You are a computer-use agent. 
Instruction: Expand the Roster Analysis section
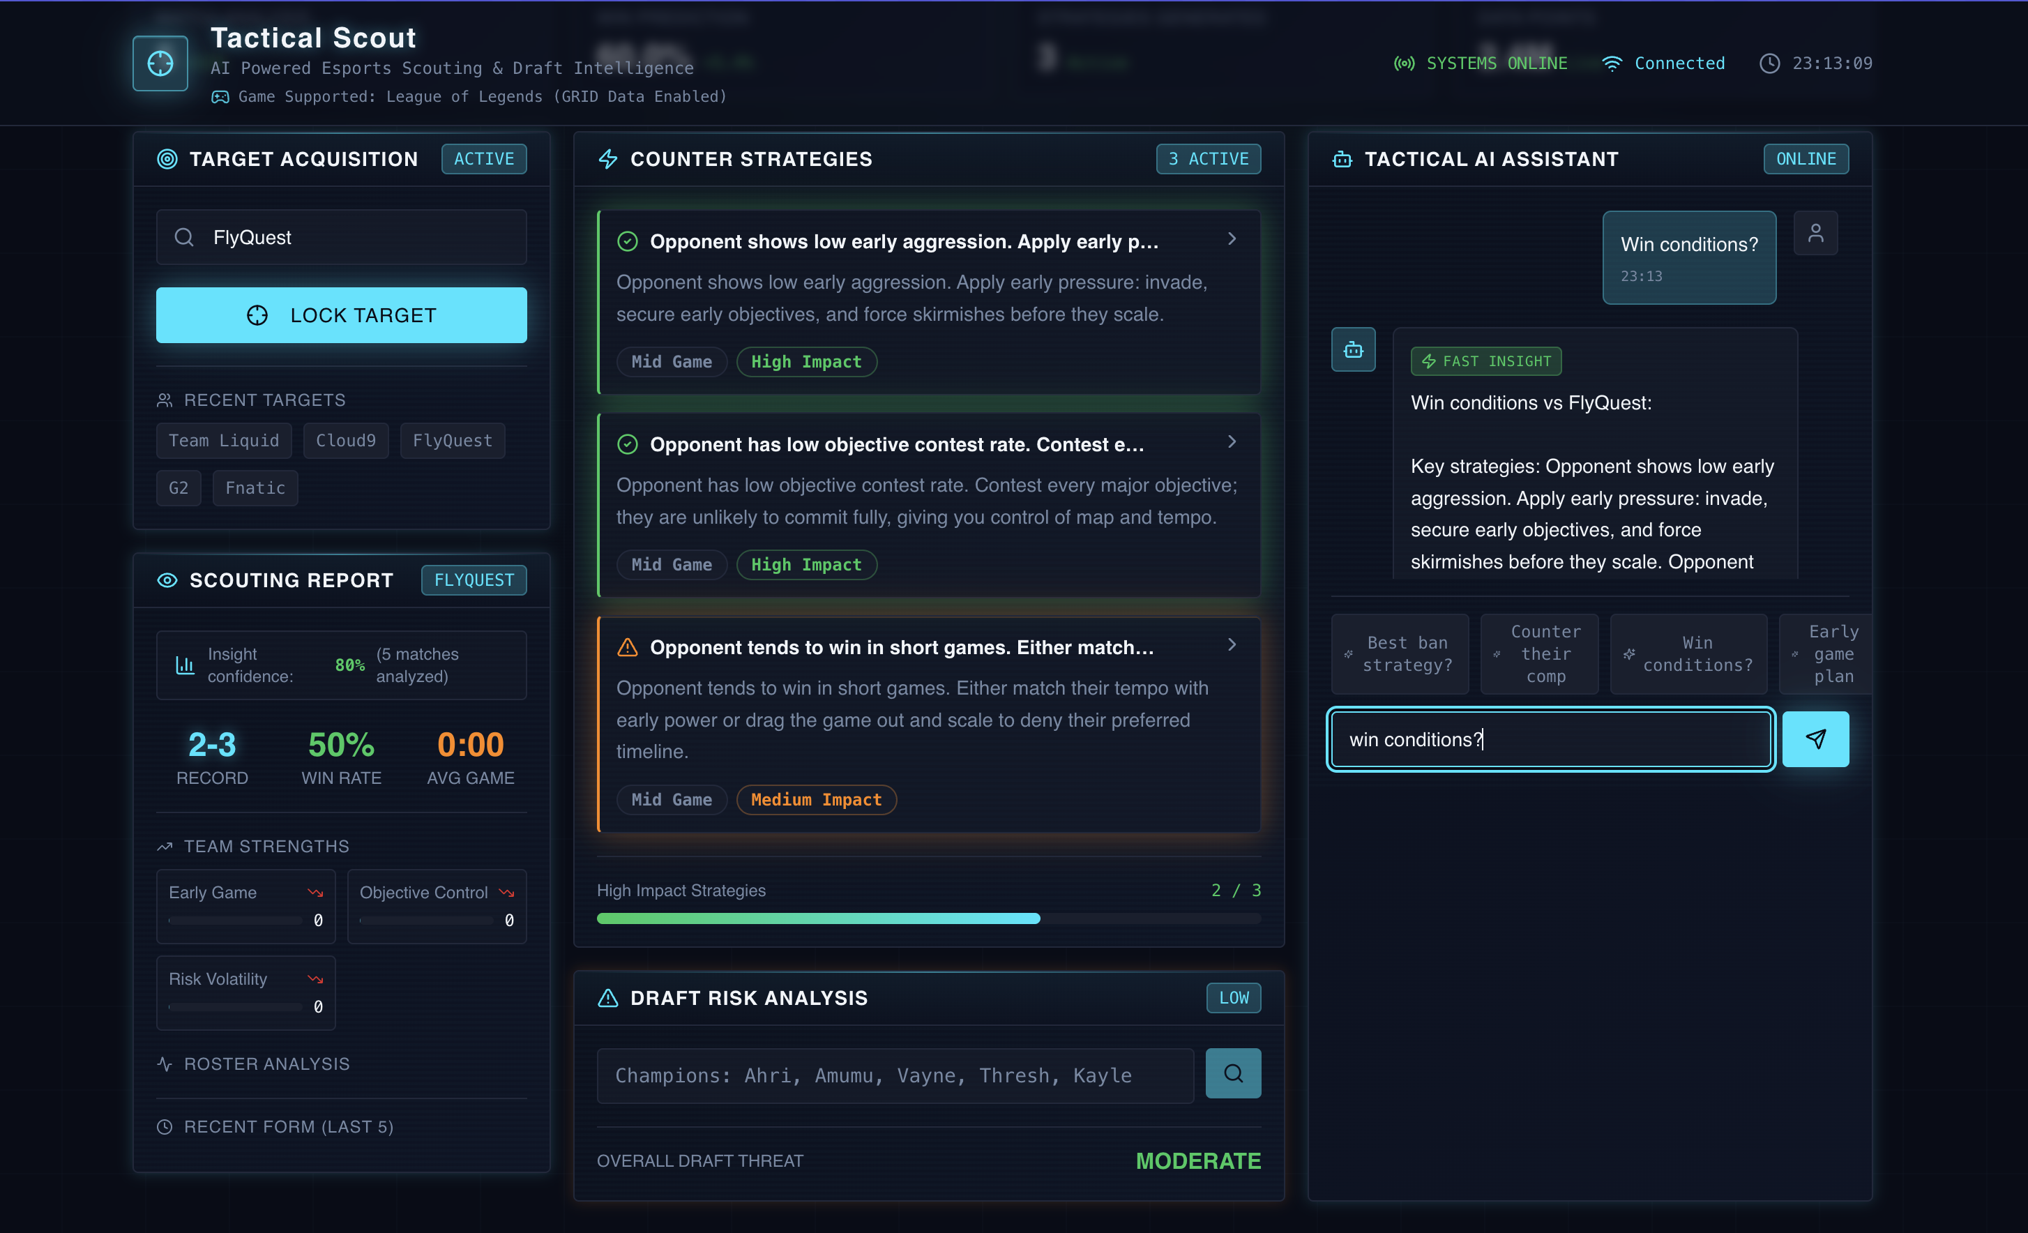(266, 1064)
